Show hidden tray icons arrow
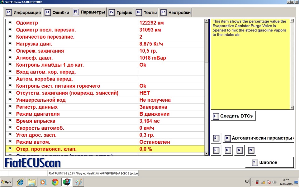The image size is (299, 187). [253, 182]
